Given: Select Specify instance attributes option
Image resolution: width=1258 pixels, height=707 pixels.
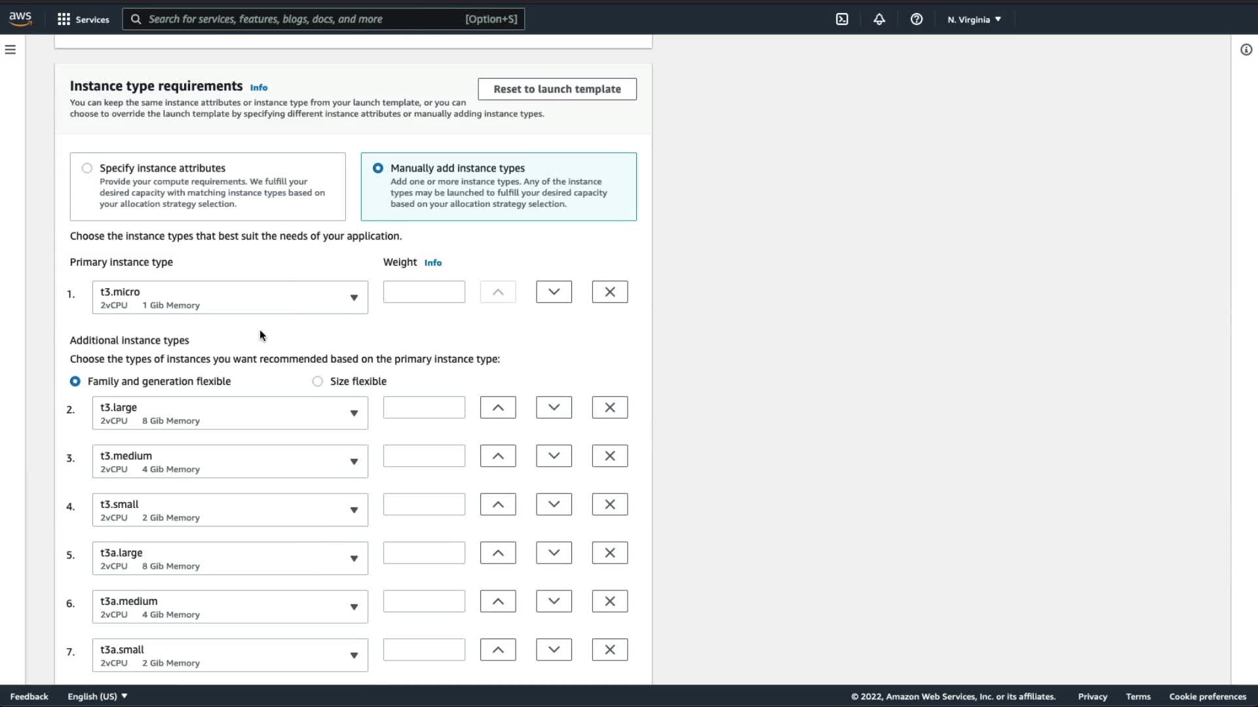Looking at the screenshot, I should click(87, 168).
